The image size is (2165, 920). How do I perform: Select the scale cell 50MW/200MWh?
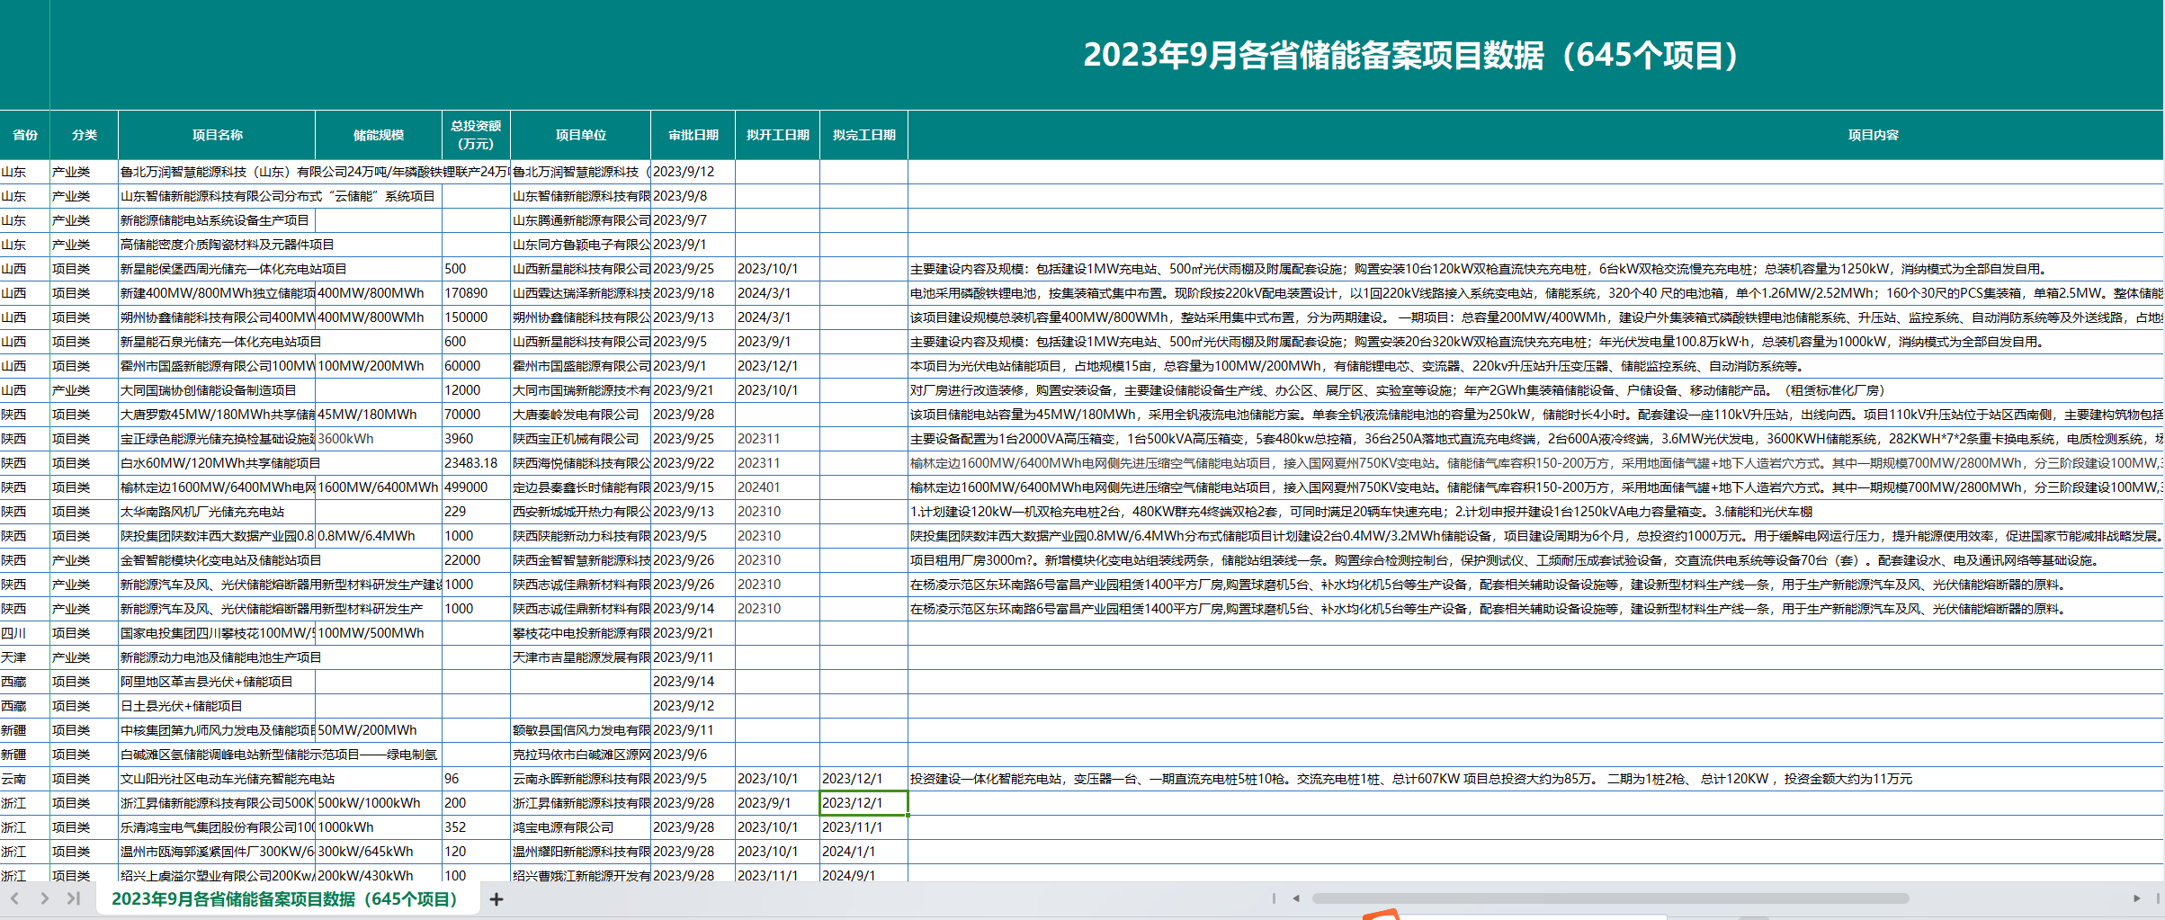coord(379,730)
